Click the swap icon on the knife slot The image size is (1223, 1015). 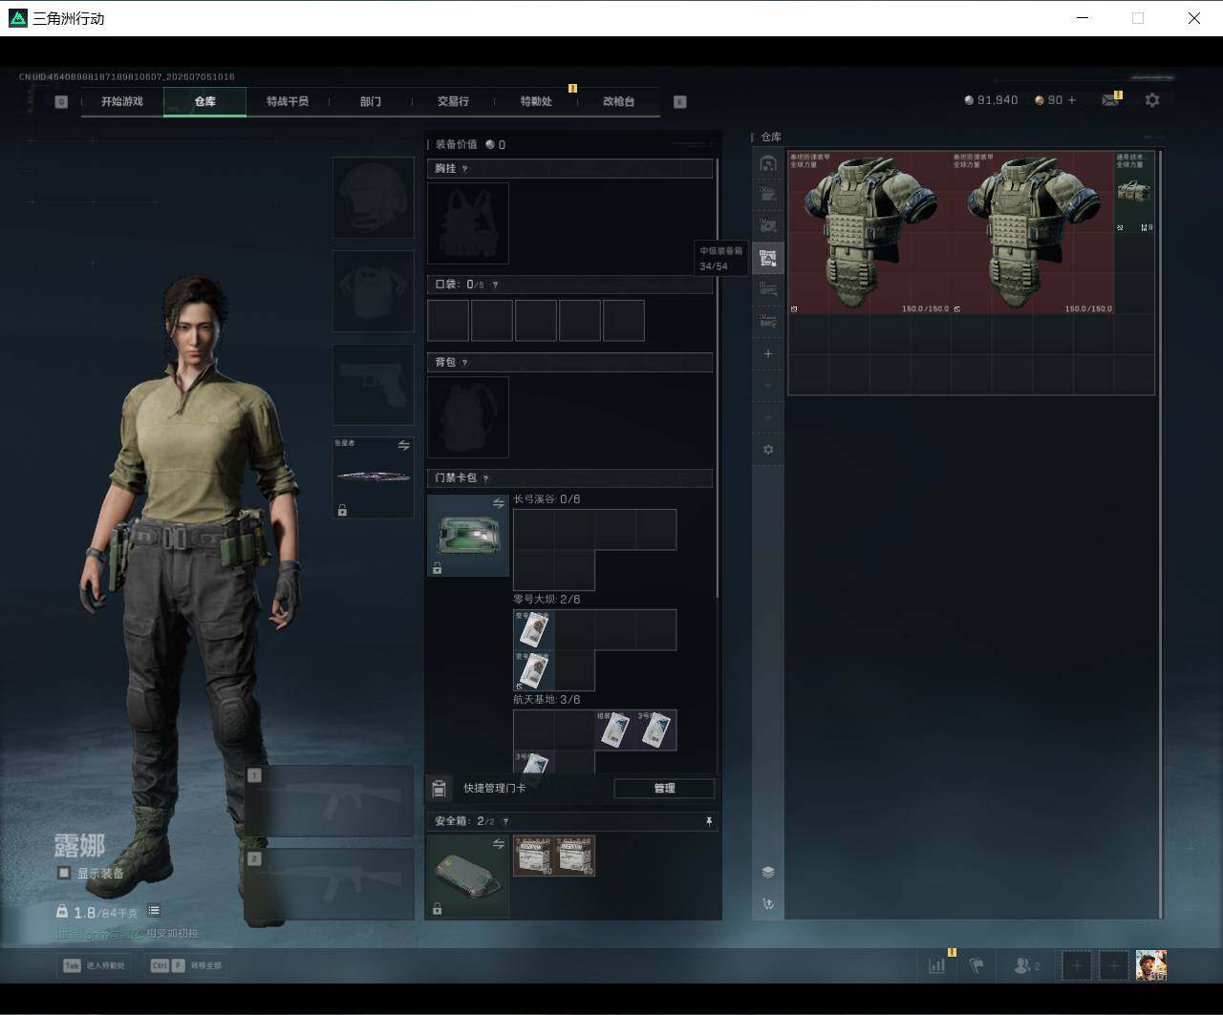tap(404, 446)
